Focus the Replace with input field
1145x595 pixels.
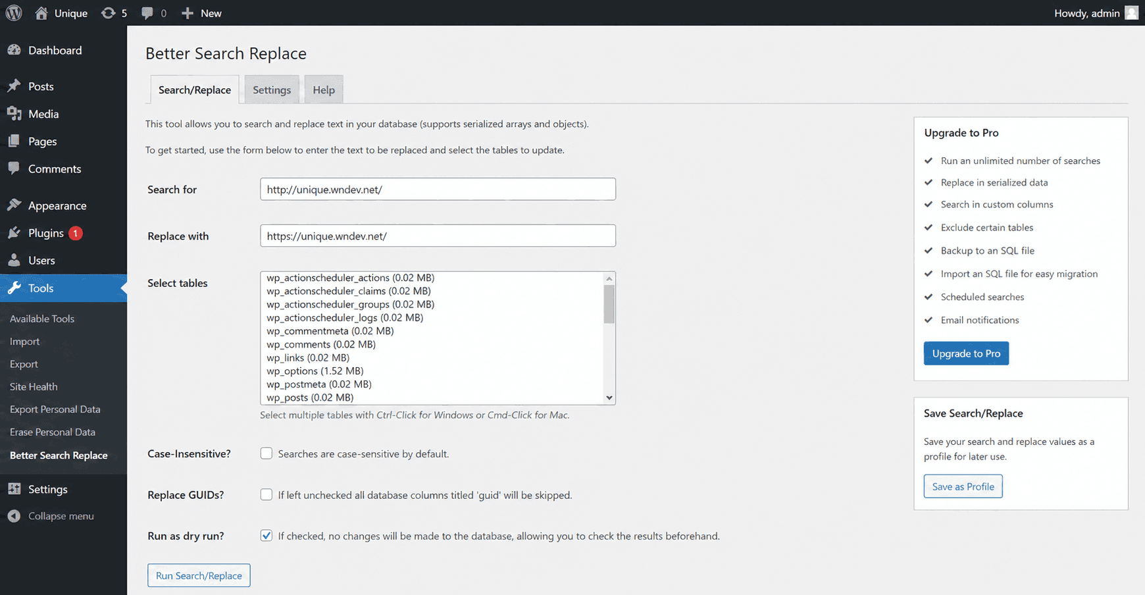438,236
